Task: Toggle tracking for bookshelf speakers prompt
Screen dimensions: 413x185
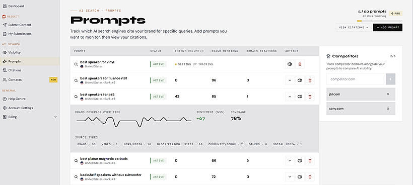Action: click(300, 177)
